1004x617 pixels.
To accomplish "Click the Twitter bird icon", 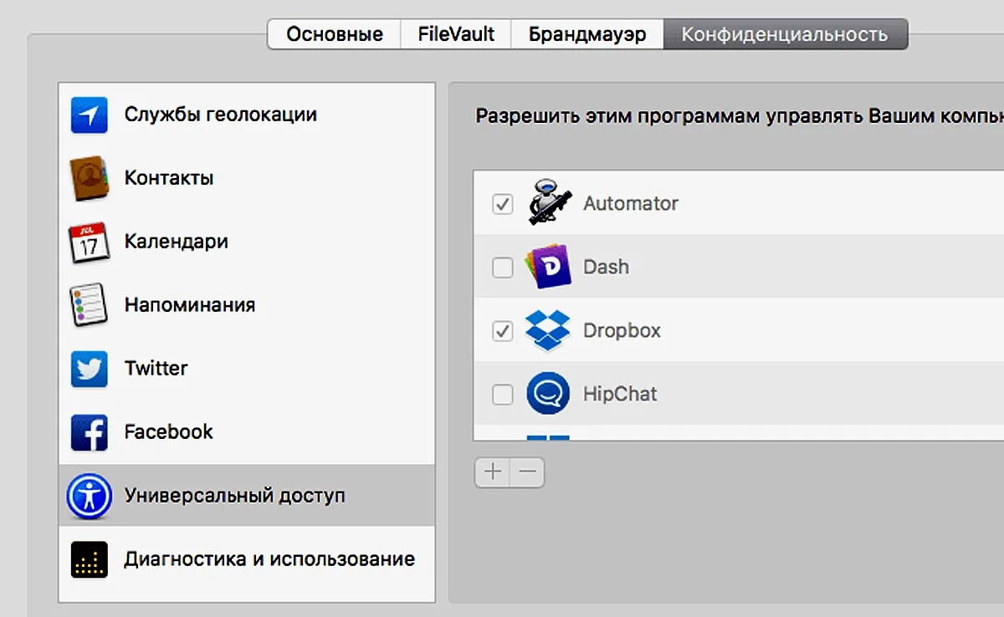I will pos(90,369).
